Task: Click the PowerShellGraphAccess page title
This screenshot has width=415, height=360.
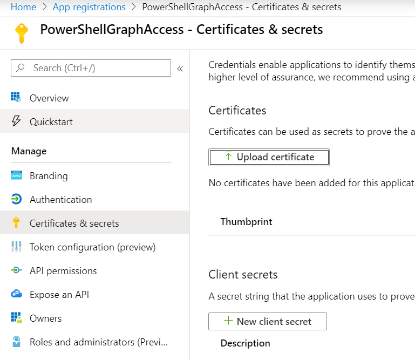Action: [x=181, y=29]
